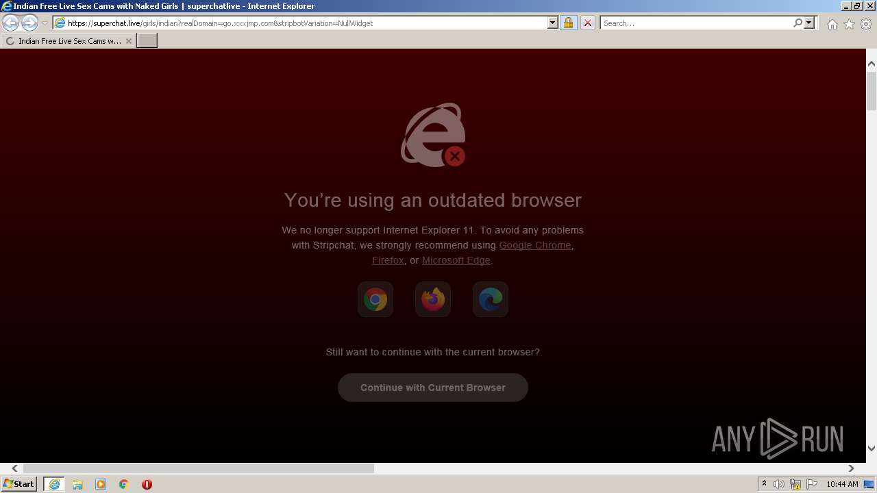This screenshot has width=877, height=493.
Task: Open the Windows Start menu
Action: click(19, 484)
